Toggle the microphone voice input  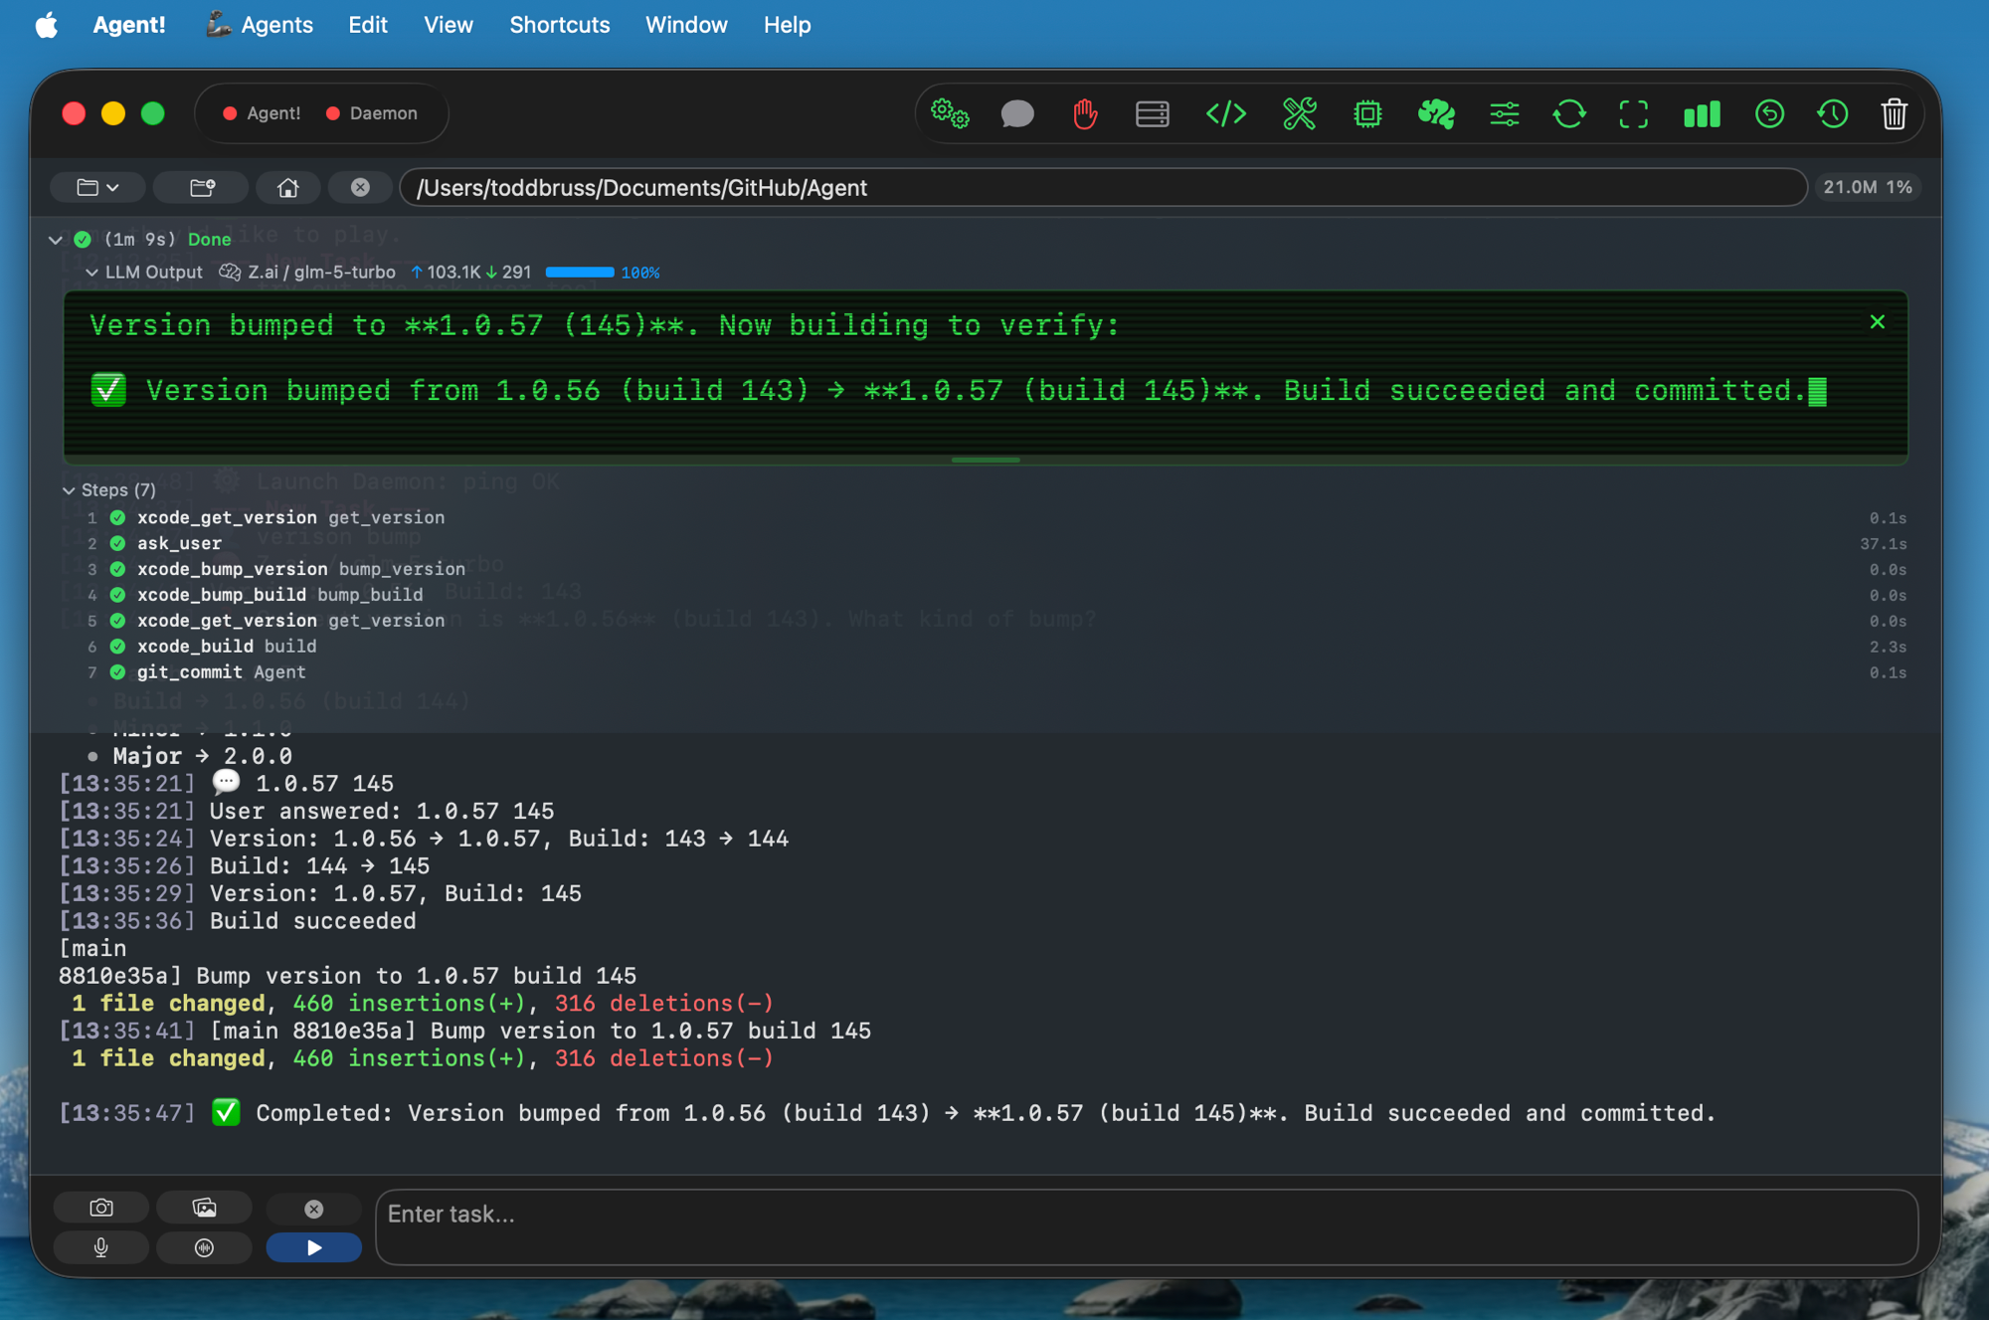tap(100, 1247)
